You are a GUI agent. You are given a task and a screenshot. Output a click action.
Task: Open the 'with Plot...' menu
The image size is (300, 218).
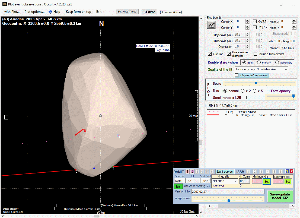click(x=12, y=12)
